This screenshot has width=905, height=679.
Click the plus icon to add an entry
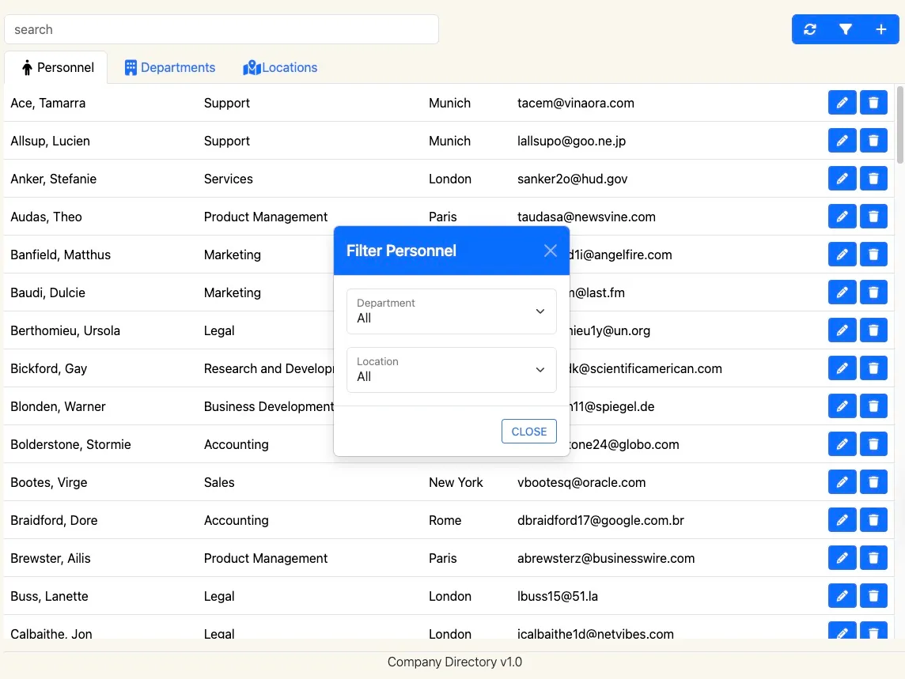pos(881,29)
